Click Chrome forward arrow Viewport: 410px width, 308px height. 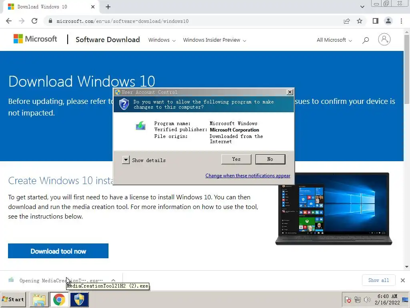click(x=22, y=21)
